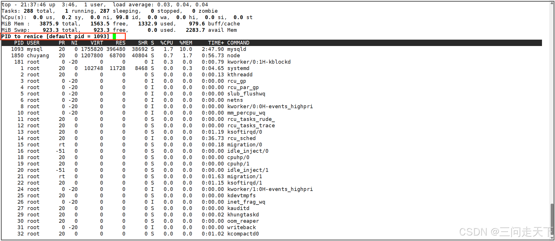555x241 pixels.
Task: Select the mm_percpu_wq process
Action: tap(246, 113)
